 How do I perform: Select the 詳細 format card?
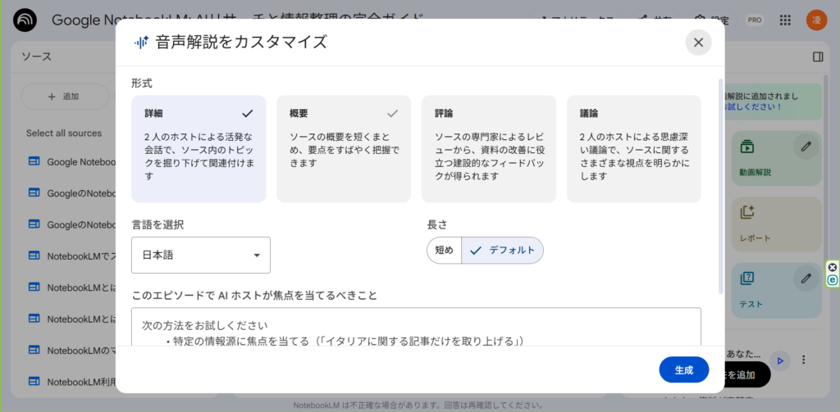(199, 149)
